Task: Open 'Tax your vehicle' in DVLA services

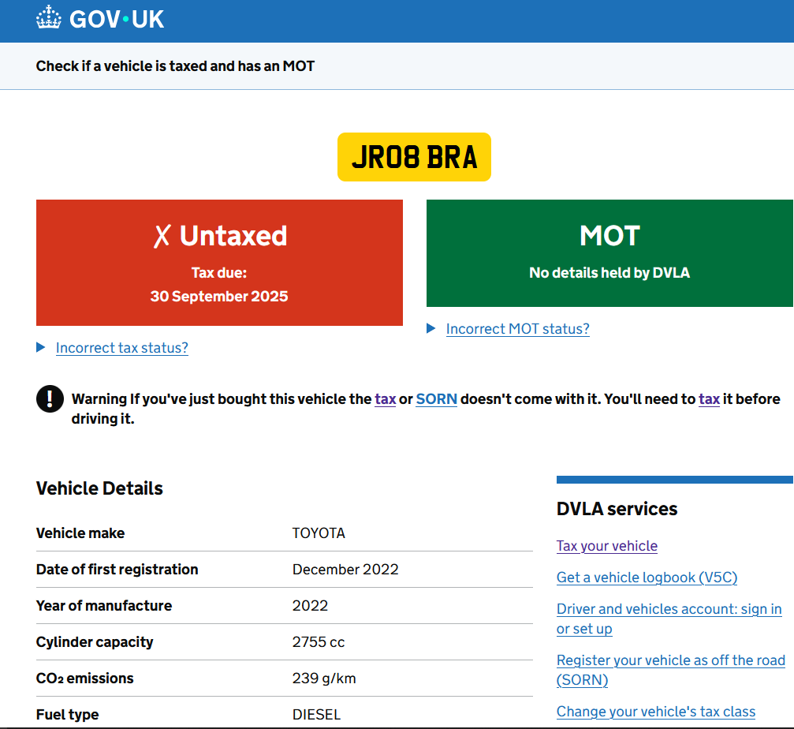Action: (606, 546)
